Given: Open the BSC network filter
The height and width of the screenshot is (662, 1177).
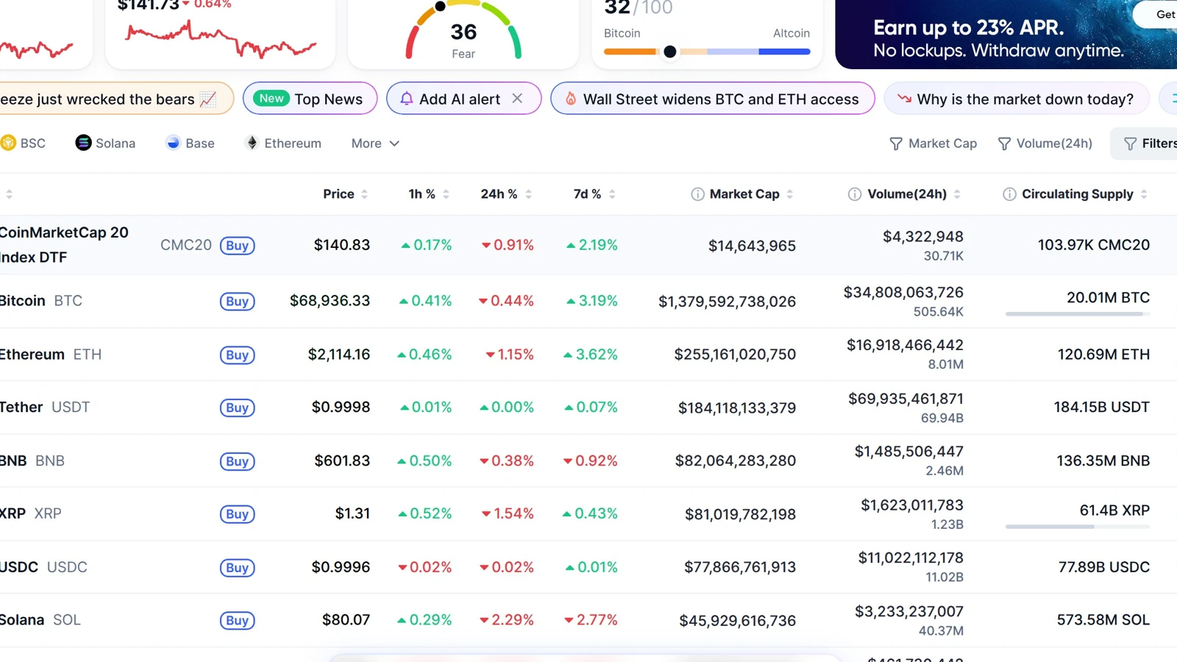Looking at the screenshot, I should pos(23,143).
